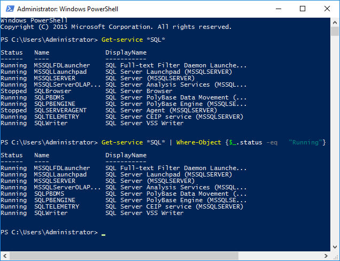Select the Copyright 2015 Microsoft Corporation line
Screen dimensions: 340x261
pos(116,27)
